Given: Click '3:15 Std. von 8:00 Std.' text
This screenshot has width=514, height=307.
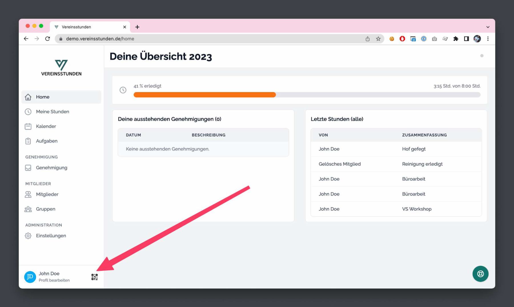Looking at the screenshot, I should point(457,86).
